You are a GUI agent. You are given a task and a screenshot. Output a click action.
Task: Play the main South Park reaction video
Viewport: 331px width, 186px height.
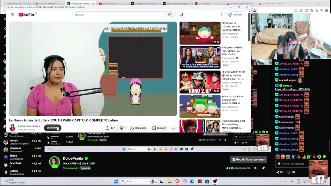click(93, 69)
